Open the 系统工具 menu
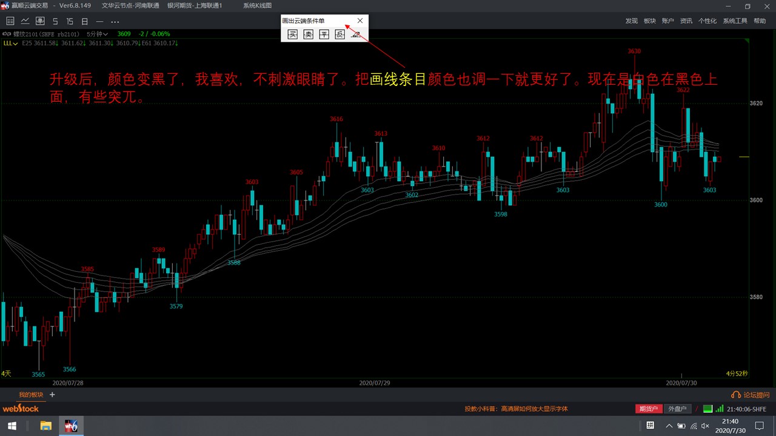This screenshot has width=776, height=436. click(735, 21)
